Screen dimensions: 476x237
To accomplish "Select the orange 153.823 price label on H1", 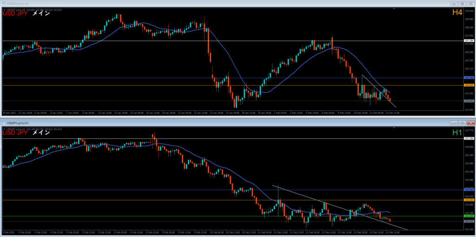I will tap(469, 200).
